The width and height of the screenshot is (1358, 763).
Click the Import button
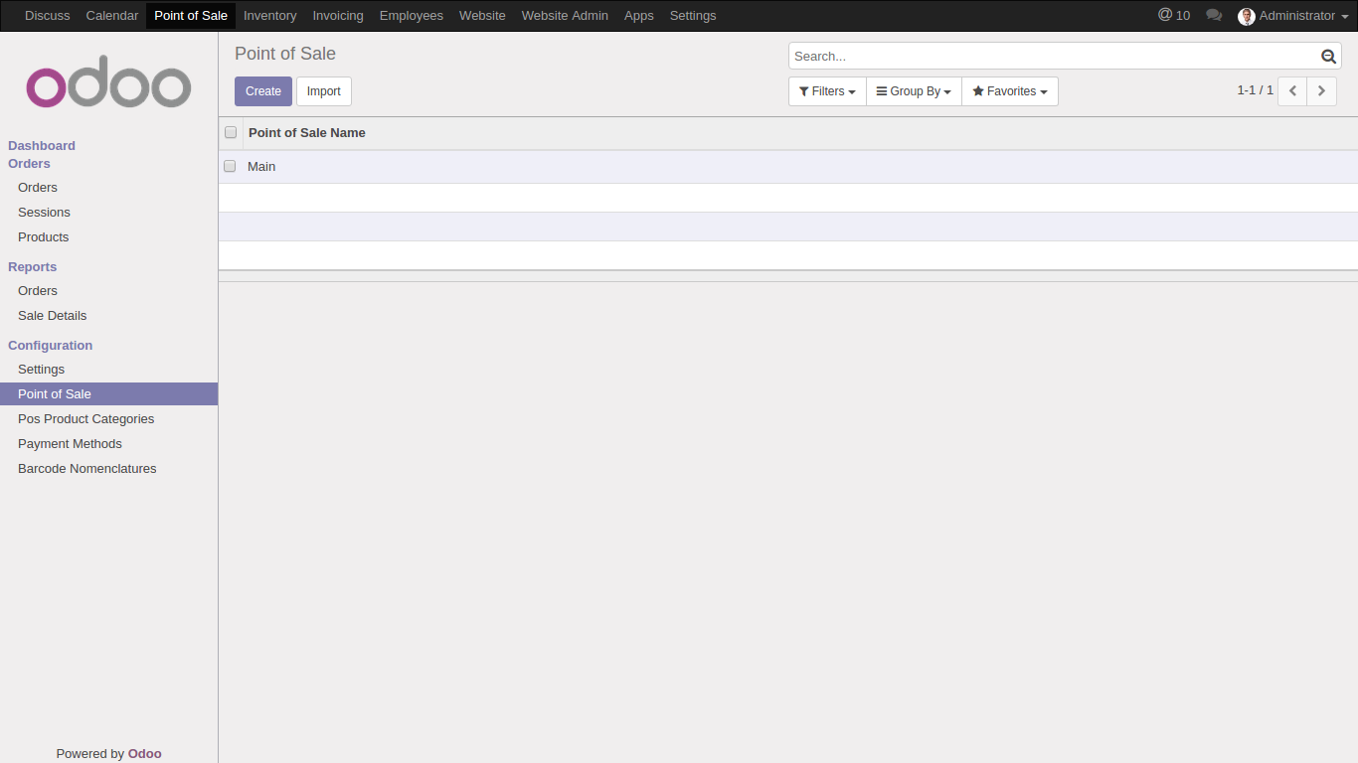click(x=324, y=91)
